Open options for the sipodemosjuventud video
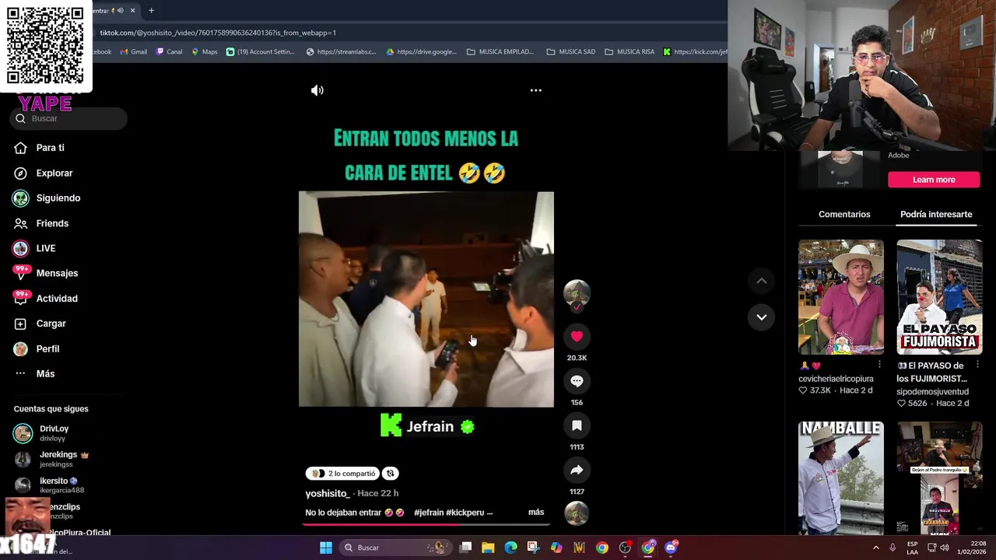996x560 pixels. pos(977,365)
